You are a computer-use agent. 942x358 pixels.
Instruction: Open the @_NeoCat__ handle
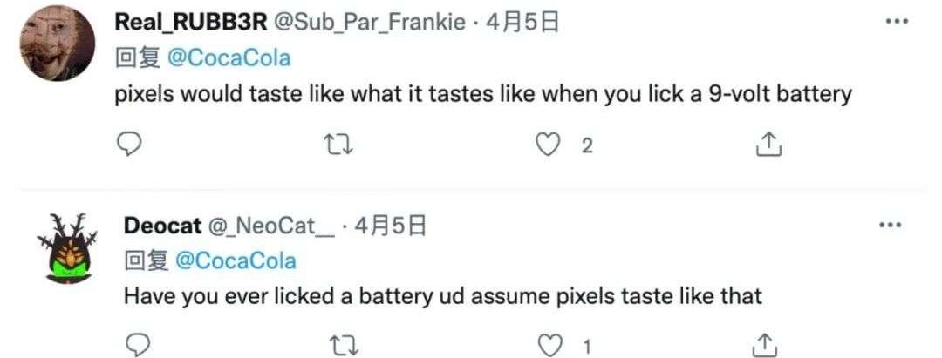tap(270, 226)
